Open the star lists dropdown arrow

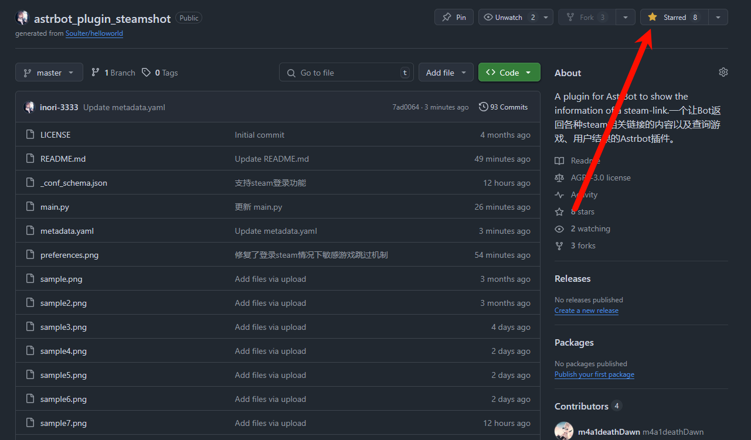[x=718, y=17]
